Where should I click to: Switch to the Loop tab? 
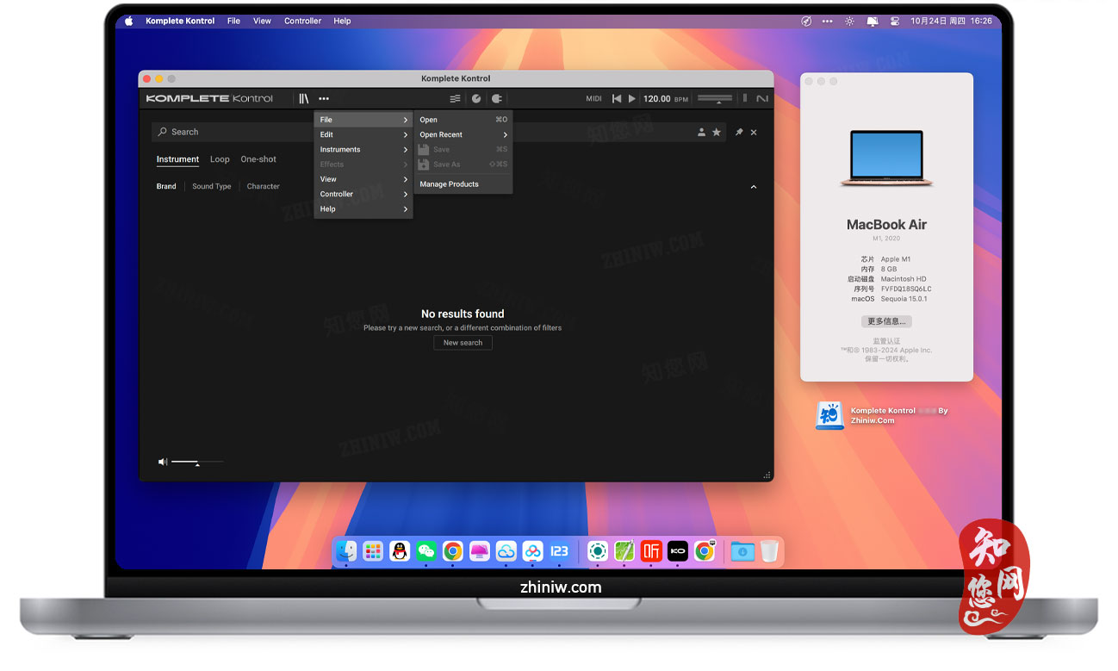tap(220, 159)
